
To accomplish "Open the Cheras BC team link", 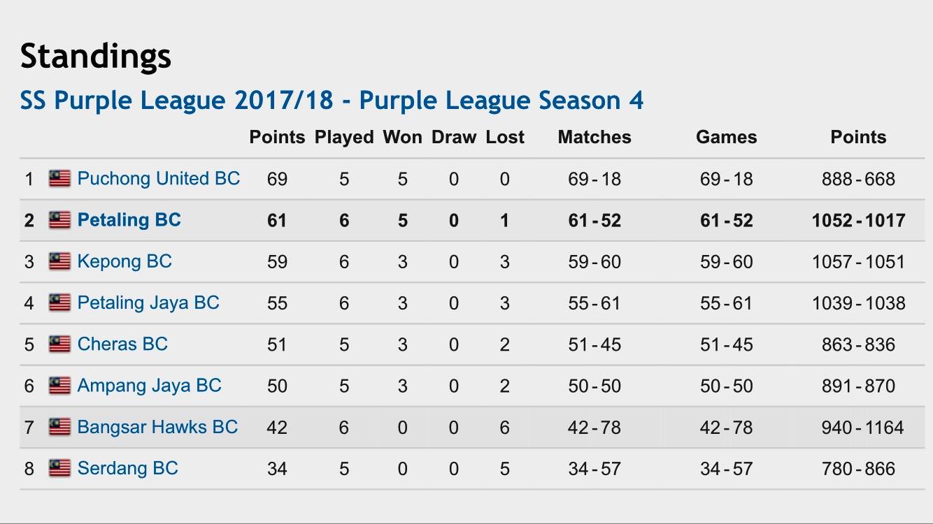I will [x=122, y=344].
